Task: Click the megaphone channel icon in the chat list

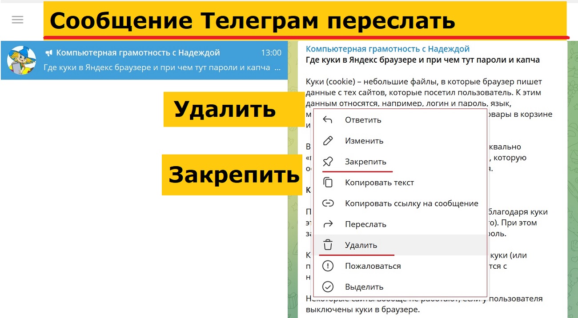Action: tap(49, 53)
